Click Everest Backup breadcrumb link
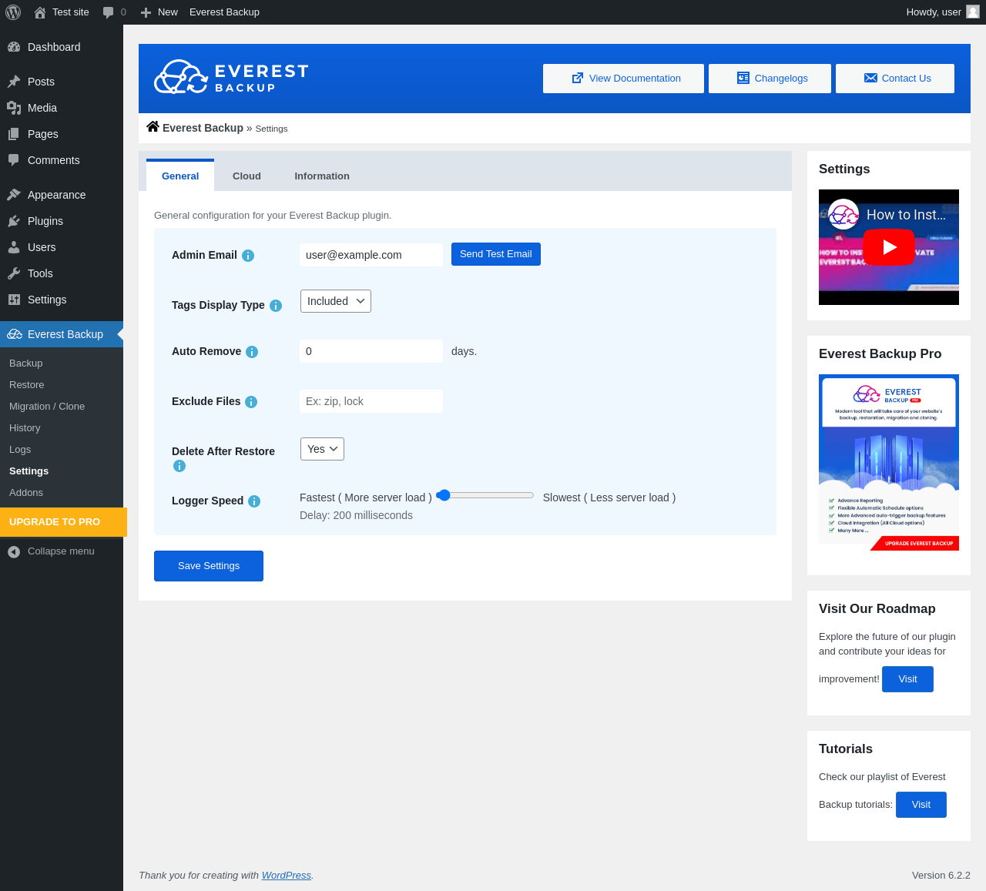Image resolution: width=986 pixels, height=891 pixels. click(203, 128)
